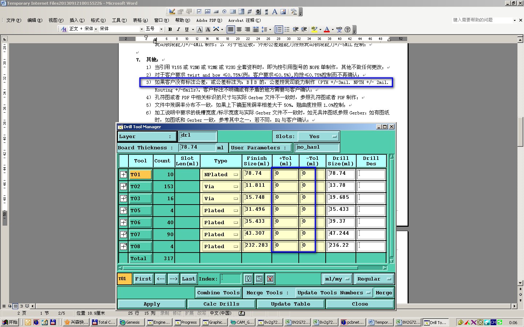Insert a Check Box control from toolbox
This screenshot has height=327, width=524.
point(199,12)
